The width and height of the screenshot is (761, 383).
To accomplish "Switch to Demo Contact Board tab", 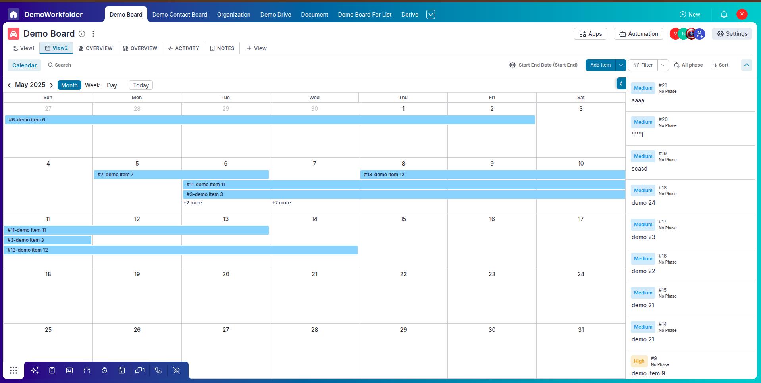I will point(180,15).
